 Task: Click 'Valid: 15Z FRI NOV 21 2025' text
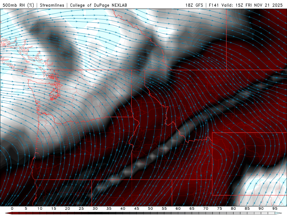pos(252,5)
